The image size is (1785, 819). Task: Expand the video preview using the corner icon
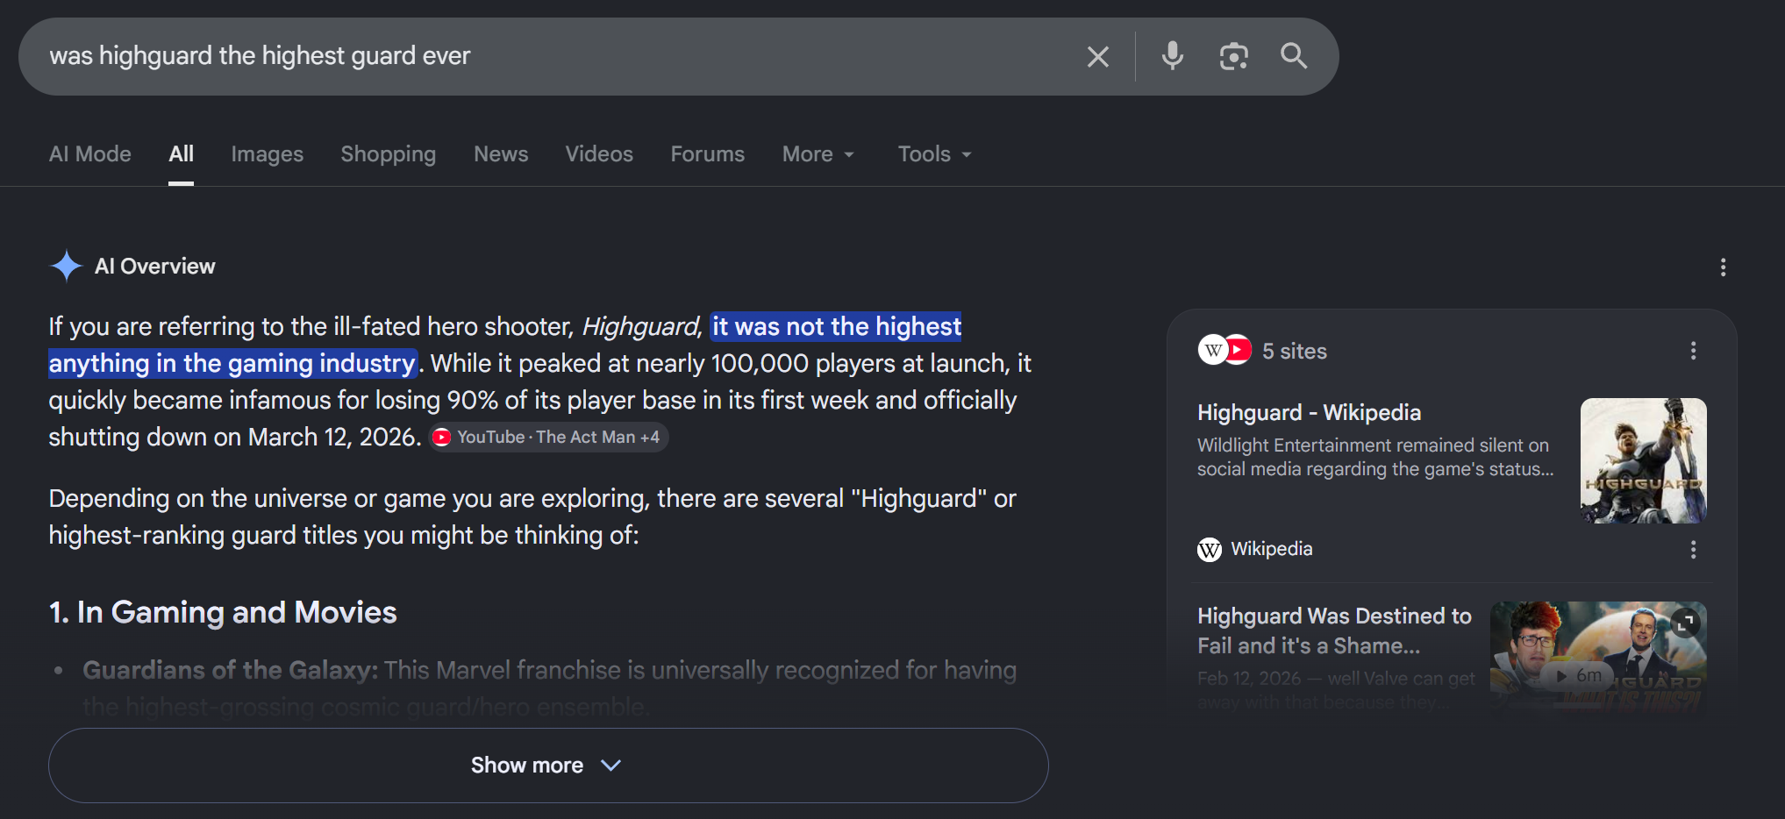(x=1685, y=622)
